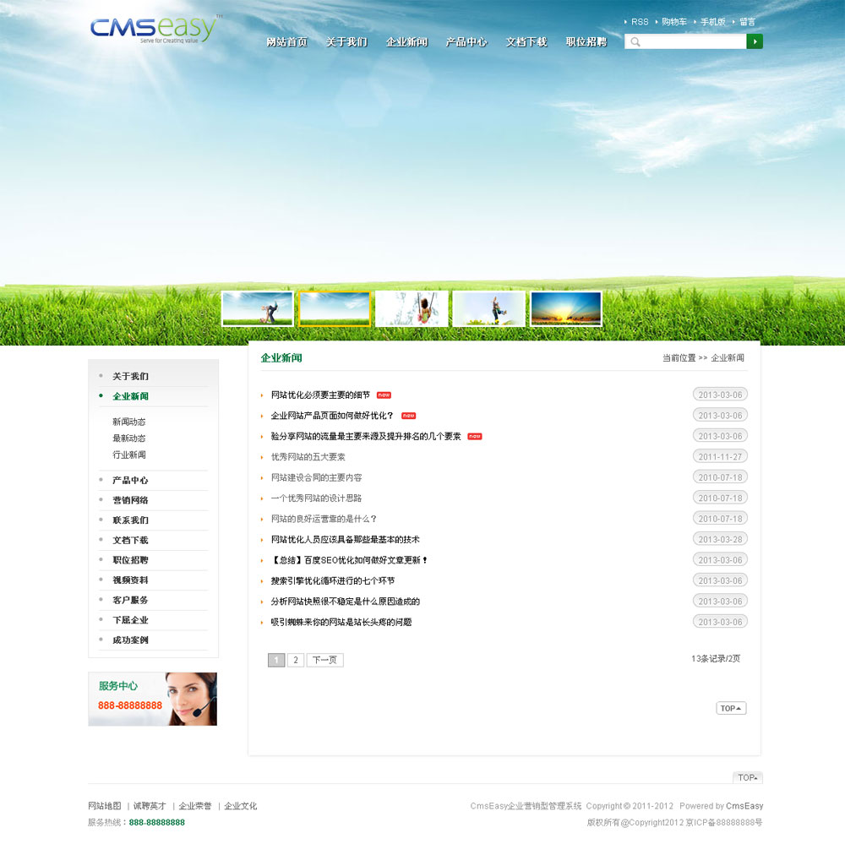845x844 pixels.
Task: Open the 行业新闻 sidebar subcategory
Action: pos(129,455)
